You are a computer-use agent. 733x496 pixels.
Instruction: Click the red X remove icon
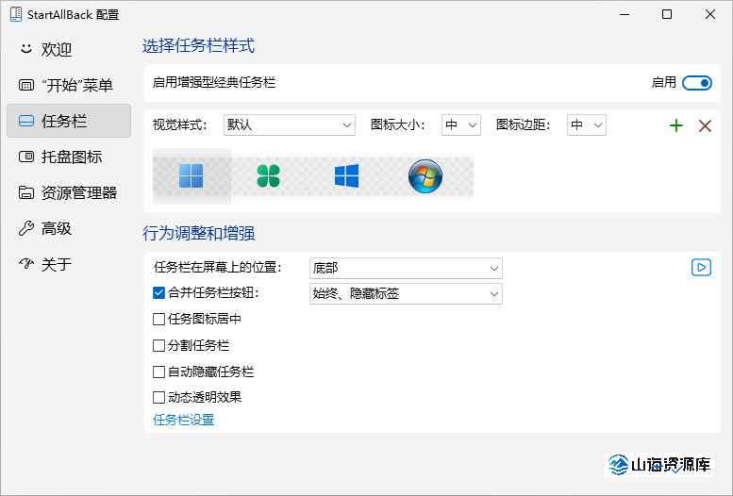[705, 125]
